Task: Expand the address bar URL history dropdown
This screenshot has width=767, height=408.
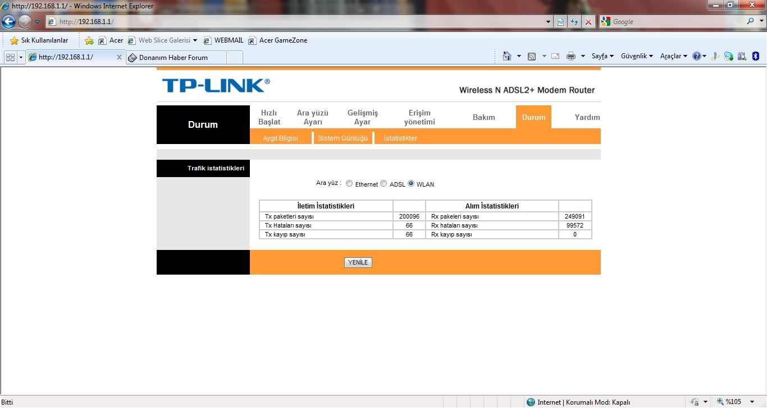Action: [549, 22]
